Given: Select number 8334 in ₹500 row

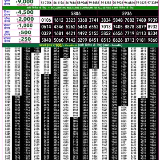Looking at the screenshot, I should point(153,33).
